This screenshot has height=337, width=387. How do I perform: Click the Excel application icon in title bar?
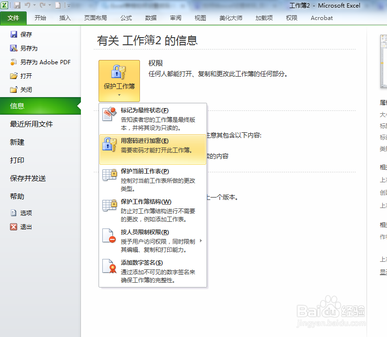(4, 5)
